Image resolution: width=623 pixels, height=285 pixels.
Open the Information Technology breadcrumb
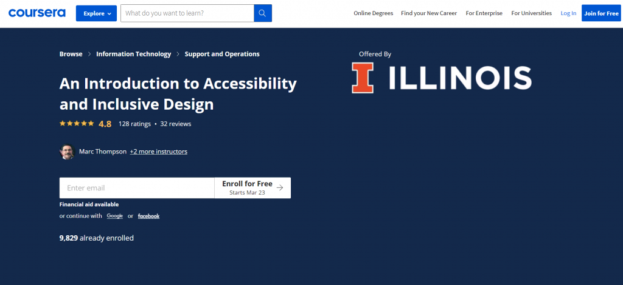pos(133,54)
